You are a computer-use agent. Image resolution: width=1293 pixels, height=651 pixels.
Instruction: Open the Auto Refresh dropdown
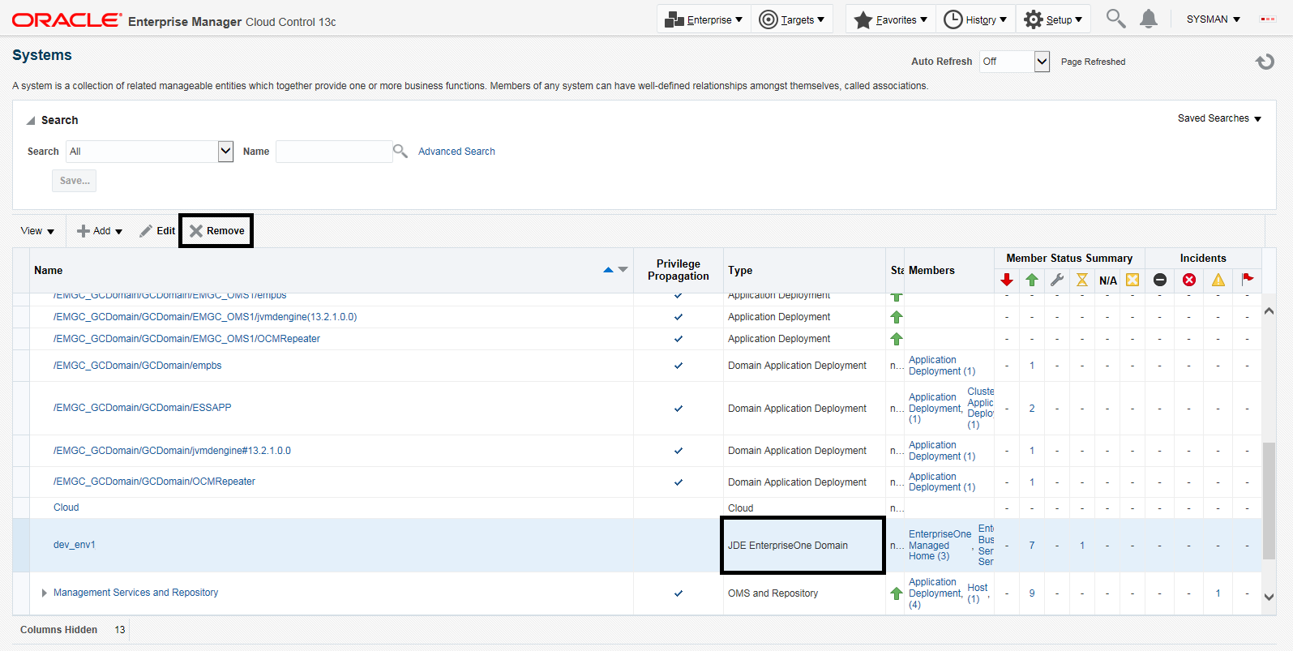(1042, 62)
